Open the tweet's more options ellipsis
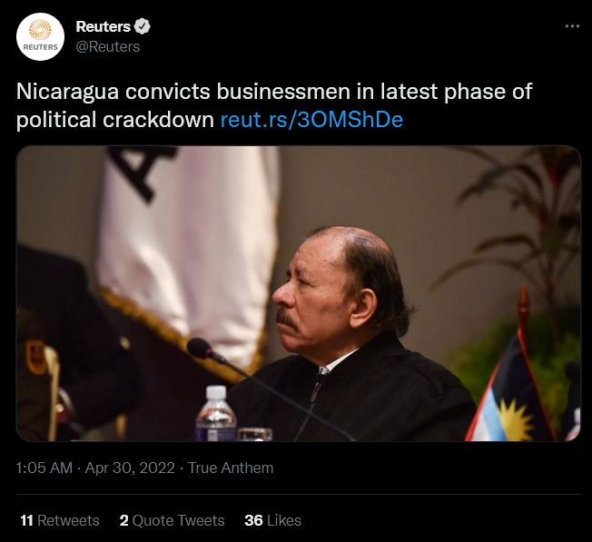The image size is (592, 542). pyautogui.click(x=571, y=26)
